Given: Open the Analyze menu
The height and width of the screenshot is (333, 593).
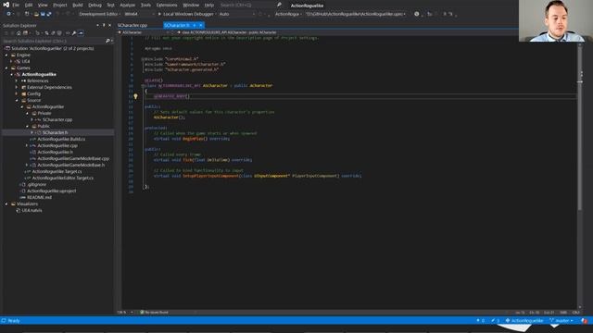Looking at the screenshot, I should [x=128, y=5].
